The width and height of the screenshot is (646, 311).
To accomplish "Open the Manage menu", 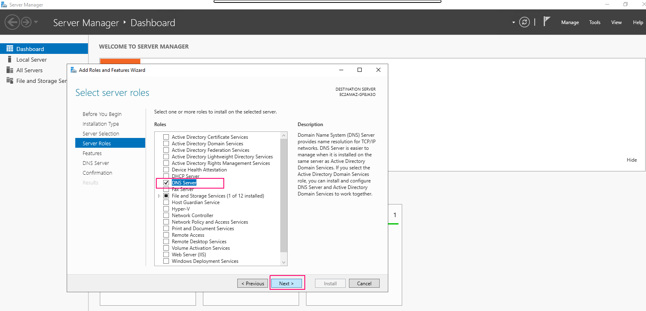I will point(570,22).
